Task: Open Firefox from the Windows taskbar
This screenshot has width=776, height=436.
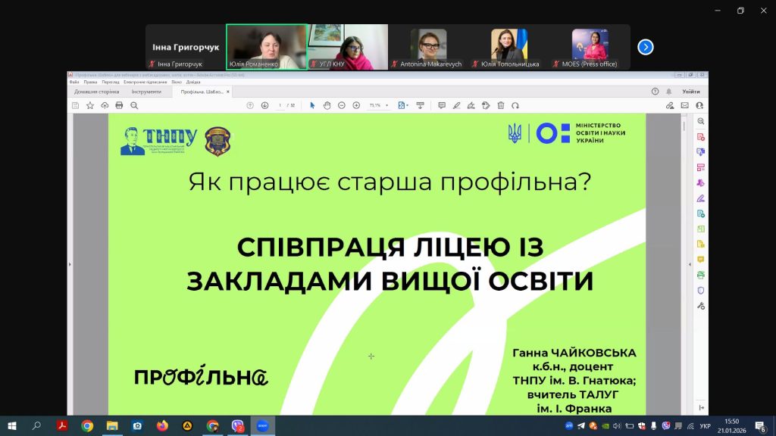Action: click(x=161, y=426)
